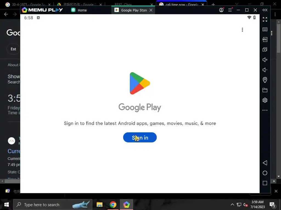Click the Est chip in Google page

pyautogui.click(x=13, y=49)
